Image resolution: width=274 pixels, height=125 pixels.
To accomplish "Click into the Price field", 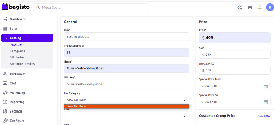I will [x=235, y=38].
